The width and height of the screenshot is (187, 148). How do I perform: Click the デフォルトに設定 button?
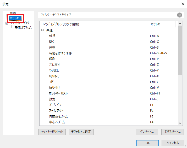[x=81, y=132]
